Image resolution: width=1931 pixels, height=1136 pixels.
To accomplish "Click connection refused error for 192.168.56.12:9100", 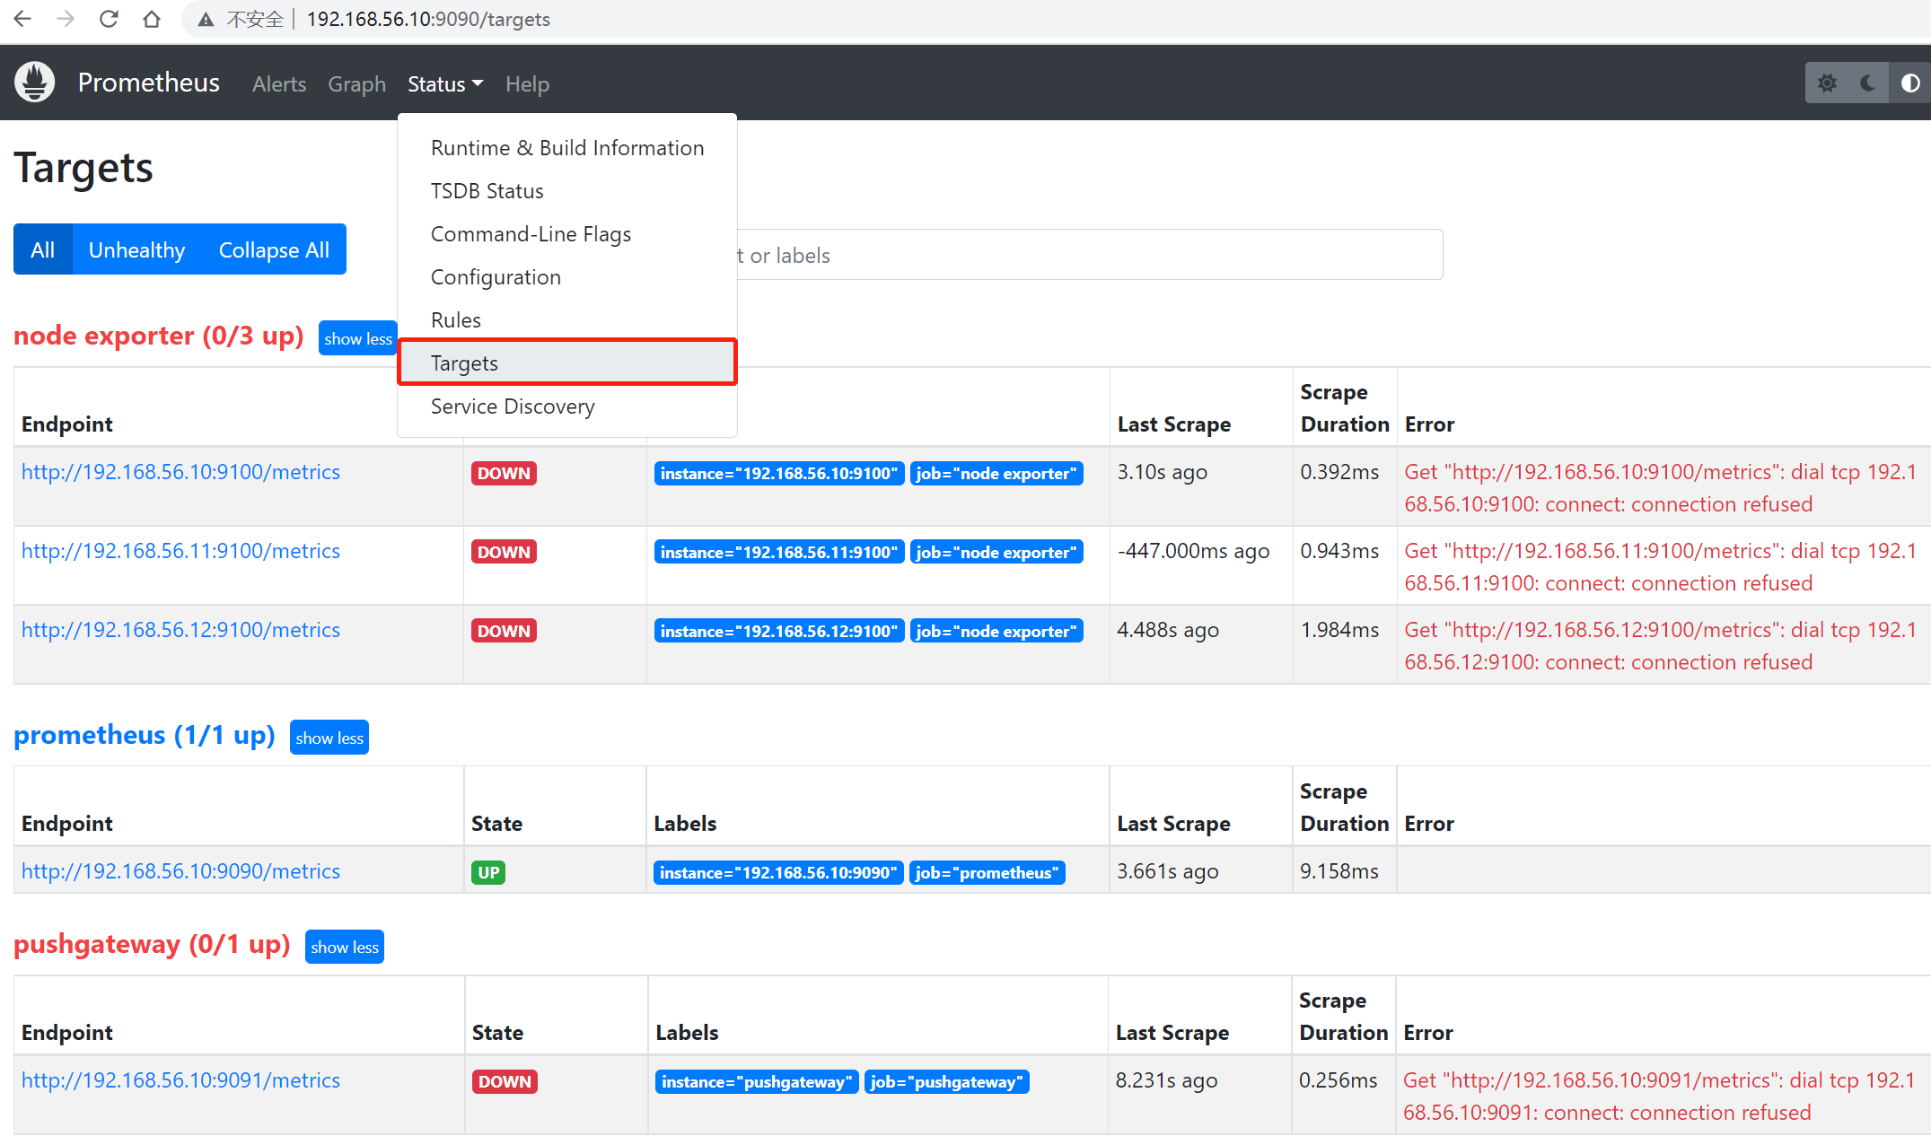I will [1661, 646].
